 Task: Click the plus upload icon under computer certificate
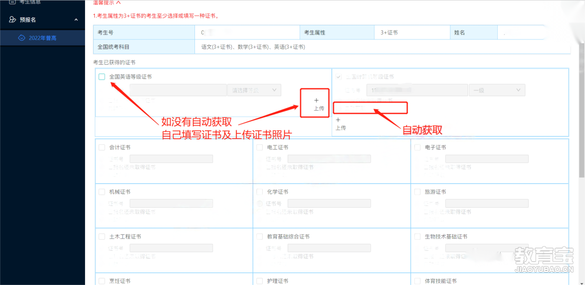(x=337, y=120)
